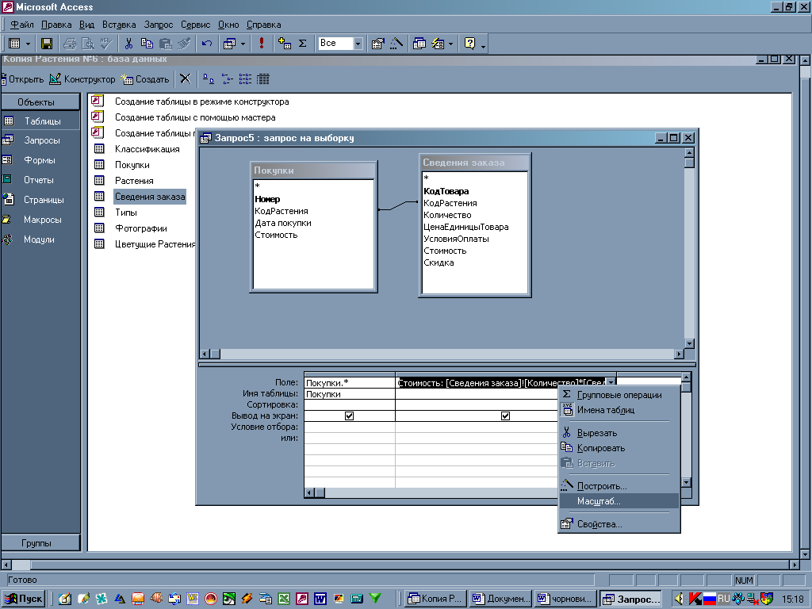Click the Database Window icon in toolbar
Image resolution: width=812 pixels, height=609 pixels.
419,44
